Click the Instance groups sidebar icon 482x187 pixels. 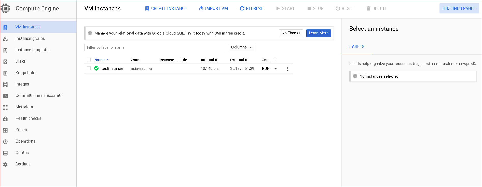tap(5, 39)
